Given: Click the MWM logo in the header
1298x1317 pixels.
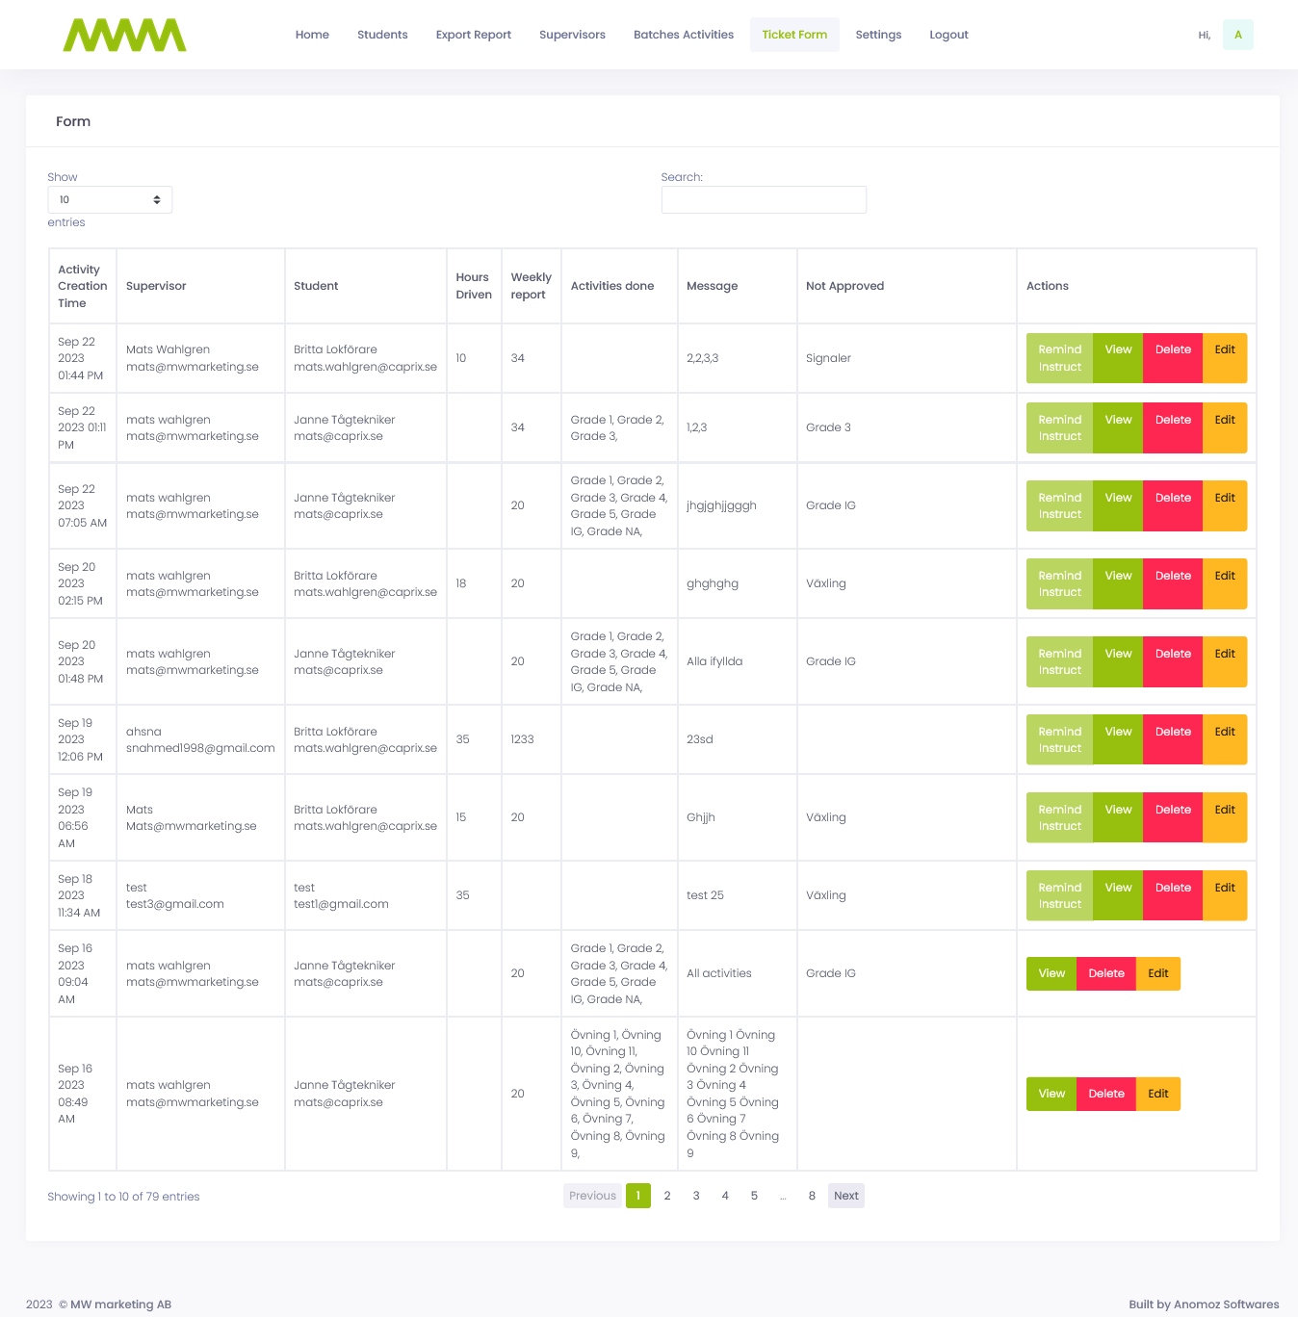Looking at the screenshot, I should coord(124,35).
